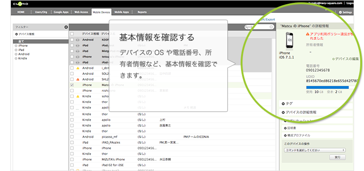Image resolution: width=364 pixels, height=171 pixels.
Task: Click minus-circle icon beside Android filter
Action: pyautogui.click(x=16, y=54)
